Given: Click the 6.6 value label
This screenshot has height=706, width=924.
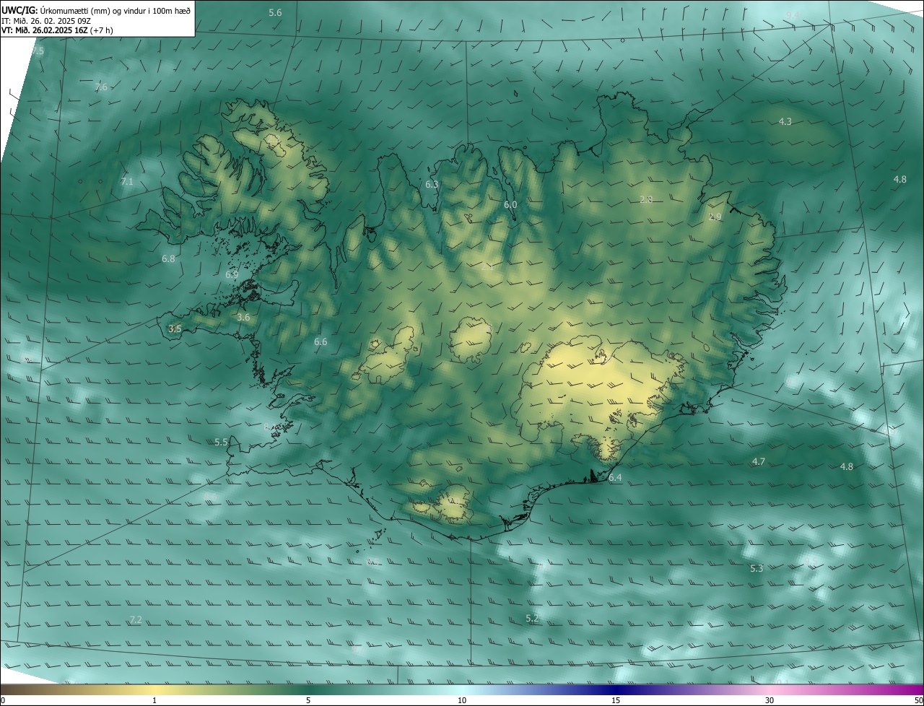Looking at the screenshot, I should point(321,341).
